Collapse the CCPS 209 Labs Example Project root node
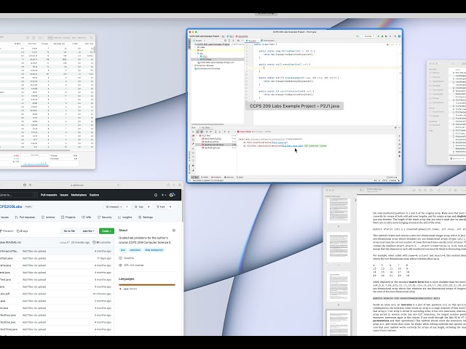 tap(193, 44)
